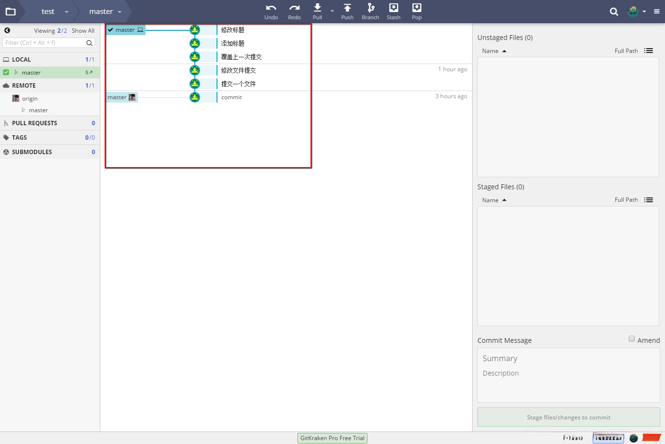665x444 pixels.
Task: Select the origin master remote branch
Action: click(x=38, y=110)
